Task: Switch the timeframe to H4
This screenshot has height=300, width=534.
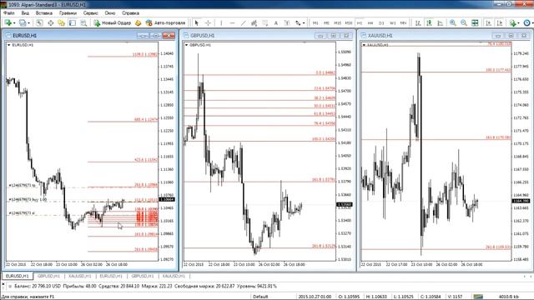Action: tap(370, 22)
